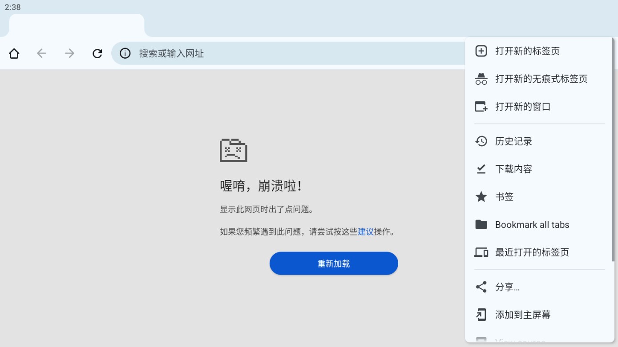Image resolution: width=618 pixels, height=347 pixels.
Task: Switch to the open browser tab
Action: (x=76, y=24)
